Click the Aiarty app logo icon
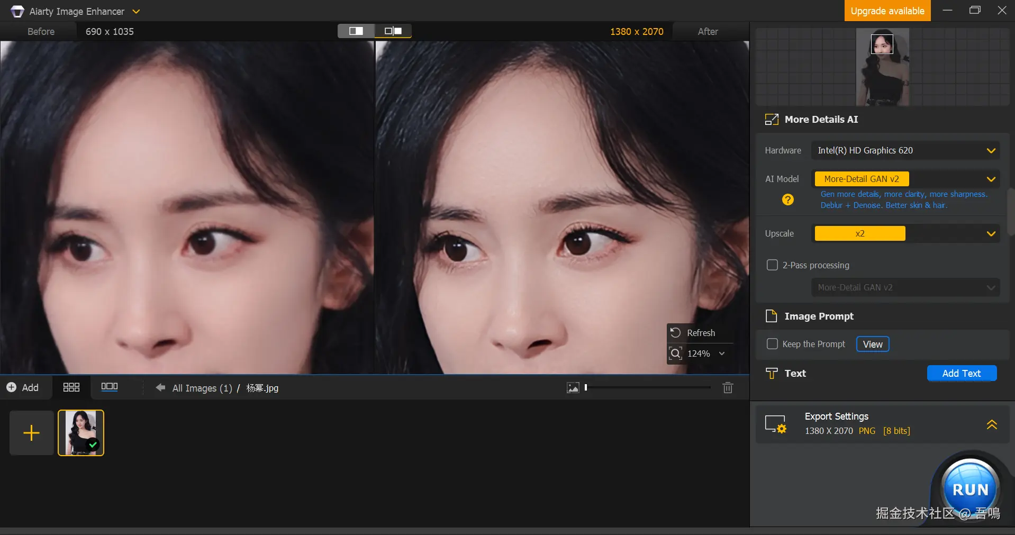Screen dimensions: 1015x535 [x=17, y=11]
